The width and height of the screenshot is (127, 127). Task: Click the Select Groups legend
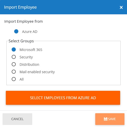pos(21,41)
